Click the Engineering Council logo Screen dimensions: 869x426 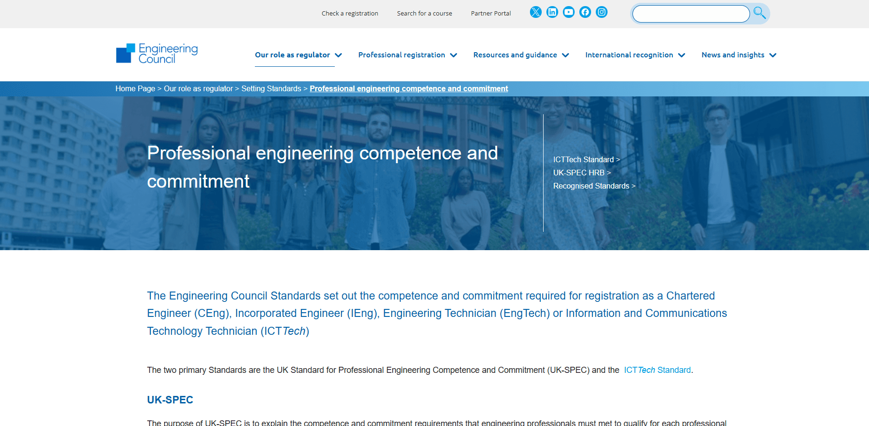tap(157, 54)
